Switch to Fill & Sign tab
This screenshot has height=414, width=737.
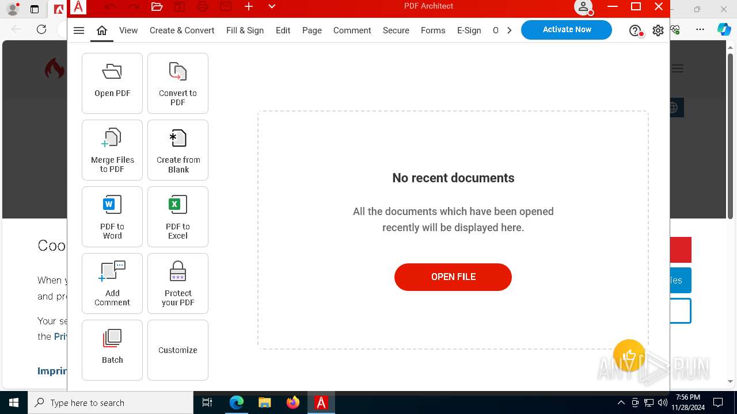(x=245, y=30)
